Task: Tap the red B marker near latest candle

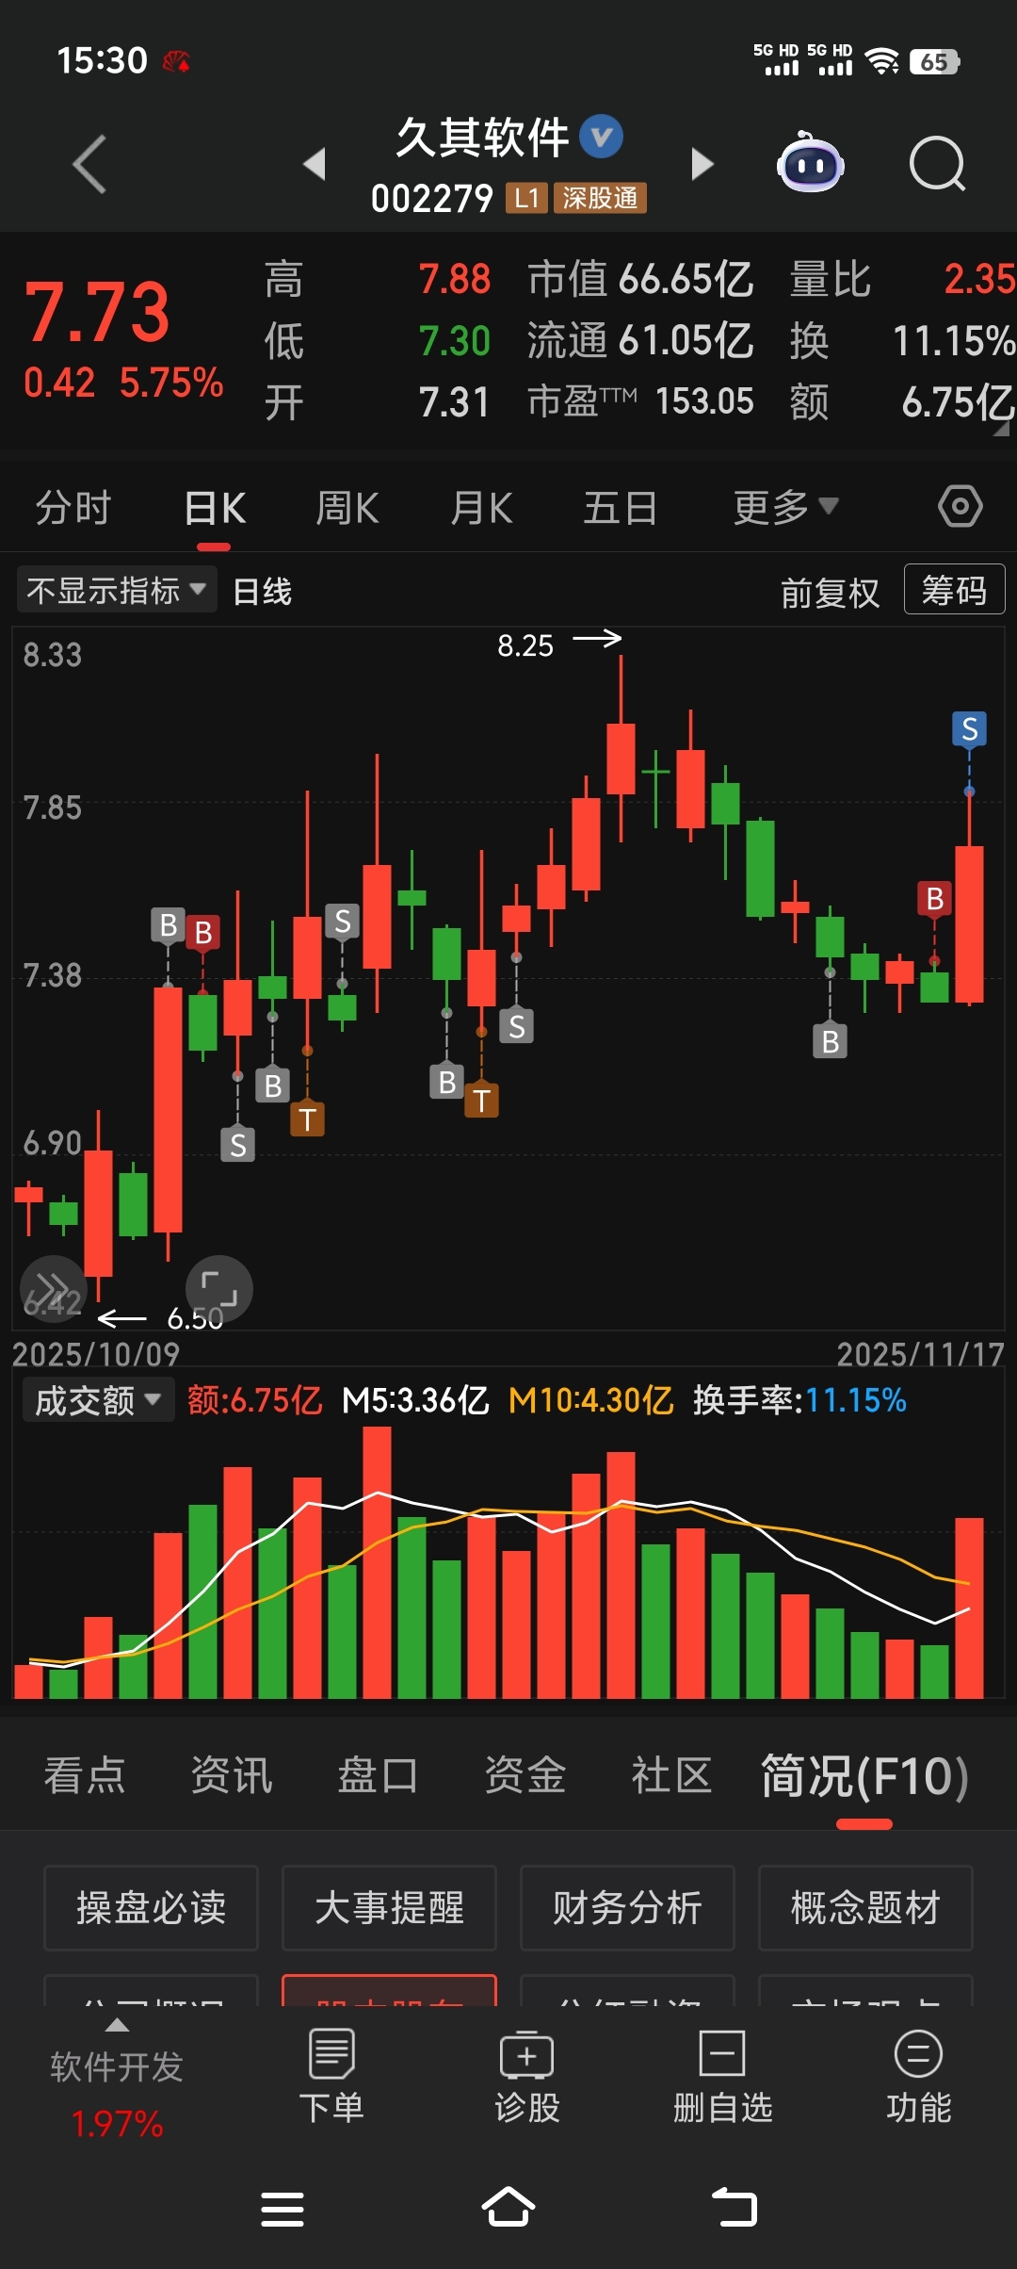Action: 934,899
